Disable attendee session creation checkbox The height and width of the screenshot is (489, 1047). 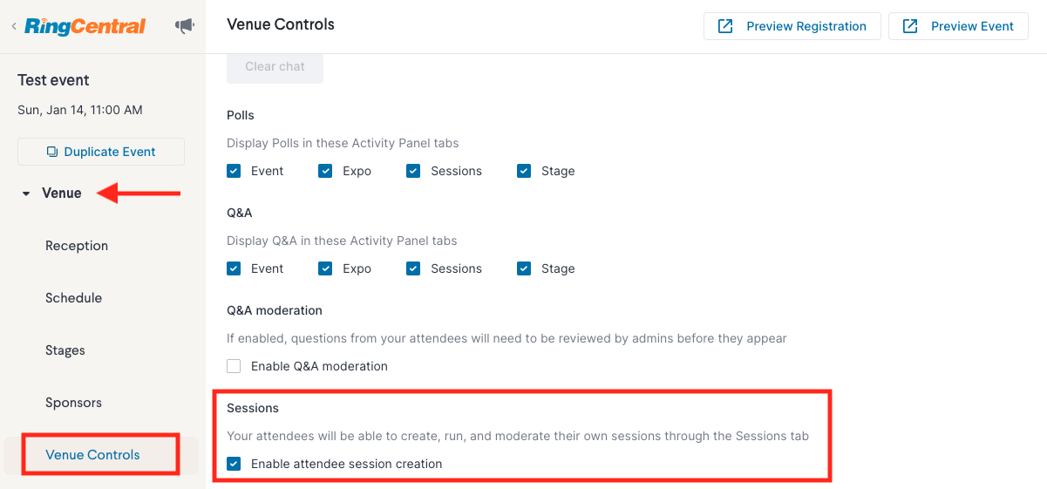point(234,464)
